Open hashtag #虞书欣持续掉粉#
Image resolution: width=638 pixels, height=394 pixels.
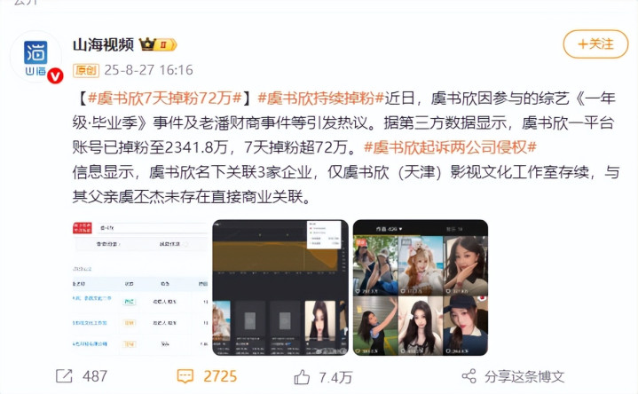point(321,98)
